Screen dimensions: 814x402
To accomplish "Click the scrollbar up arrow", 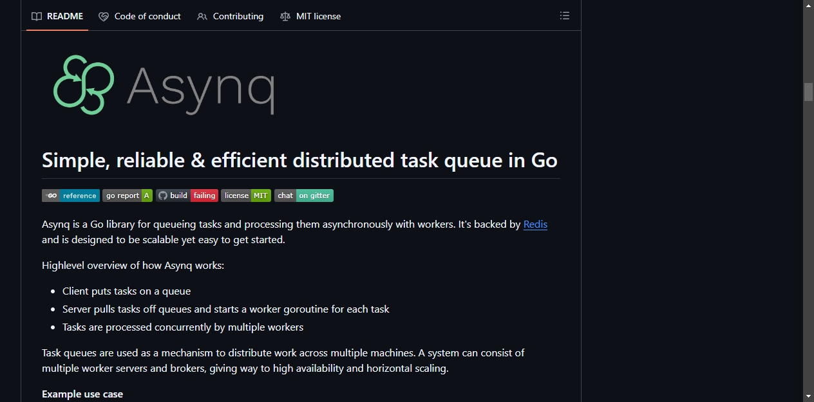I will pyautogui.click(x=808, y=5).
